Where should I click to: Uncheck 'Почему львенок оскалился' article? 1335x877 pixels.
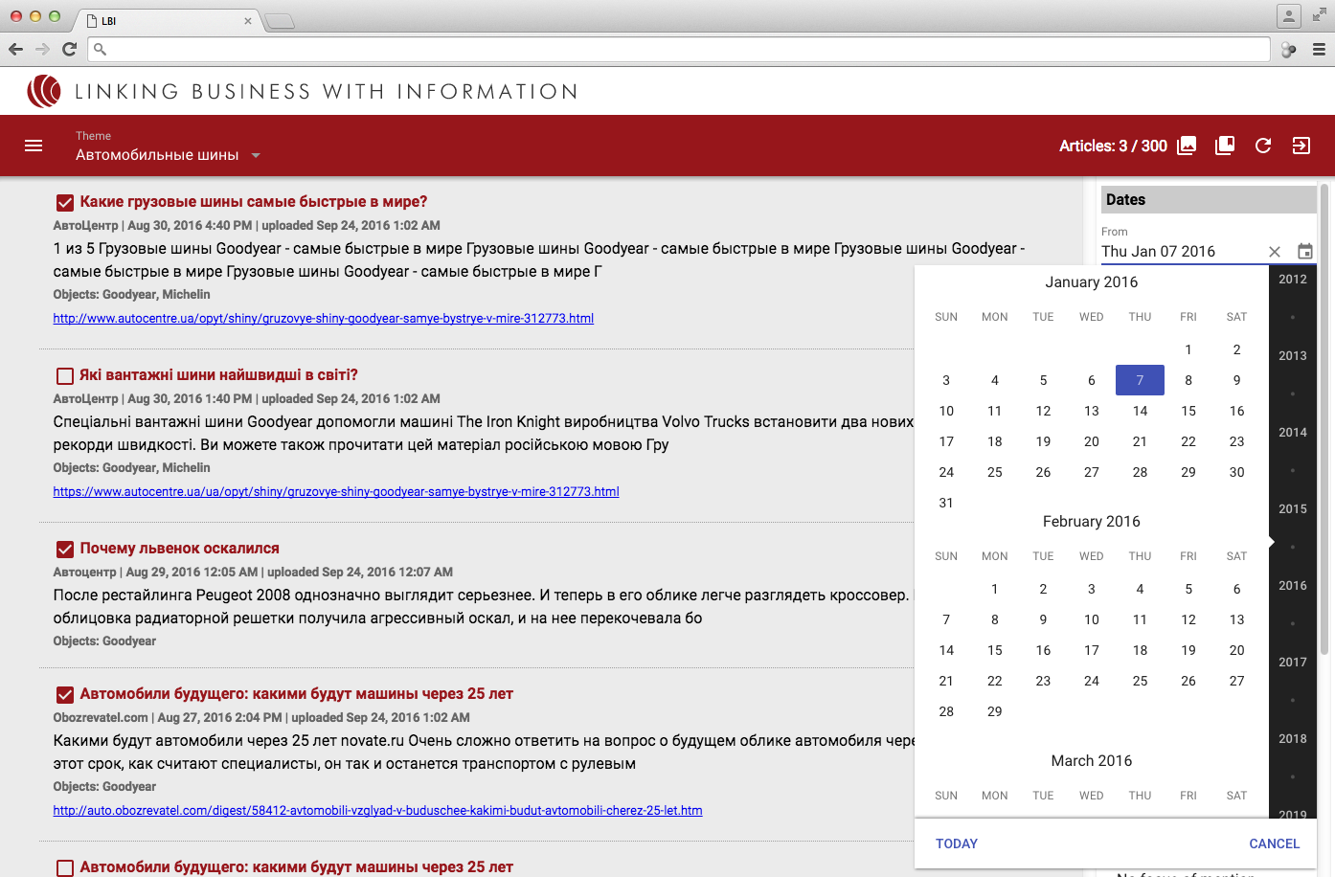[65, 549]
